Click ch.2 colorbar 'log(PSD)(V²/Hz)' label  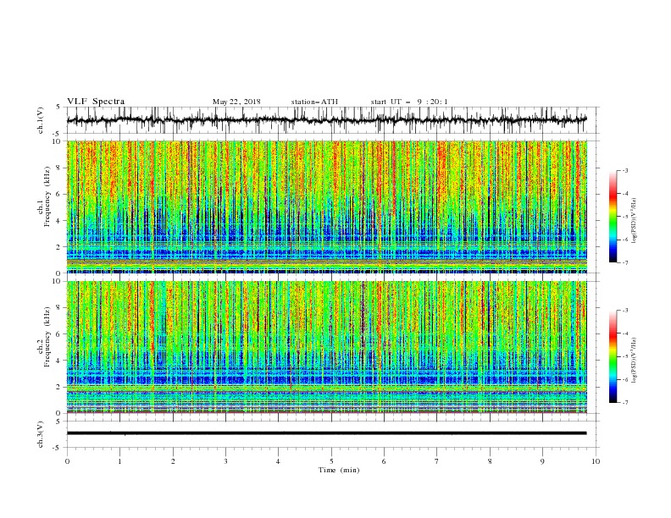635,360
